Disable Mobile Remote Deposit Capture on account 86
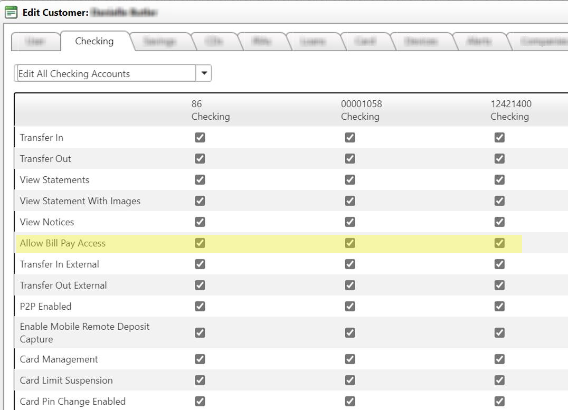This screenshot has width=568, height=410. [x=200, y=332]
